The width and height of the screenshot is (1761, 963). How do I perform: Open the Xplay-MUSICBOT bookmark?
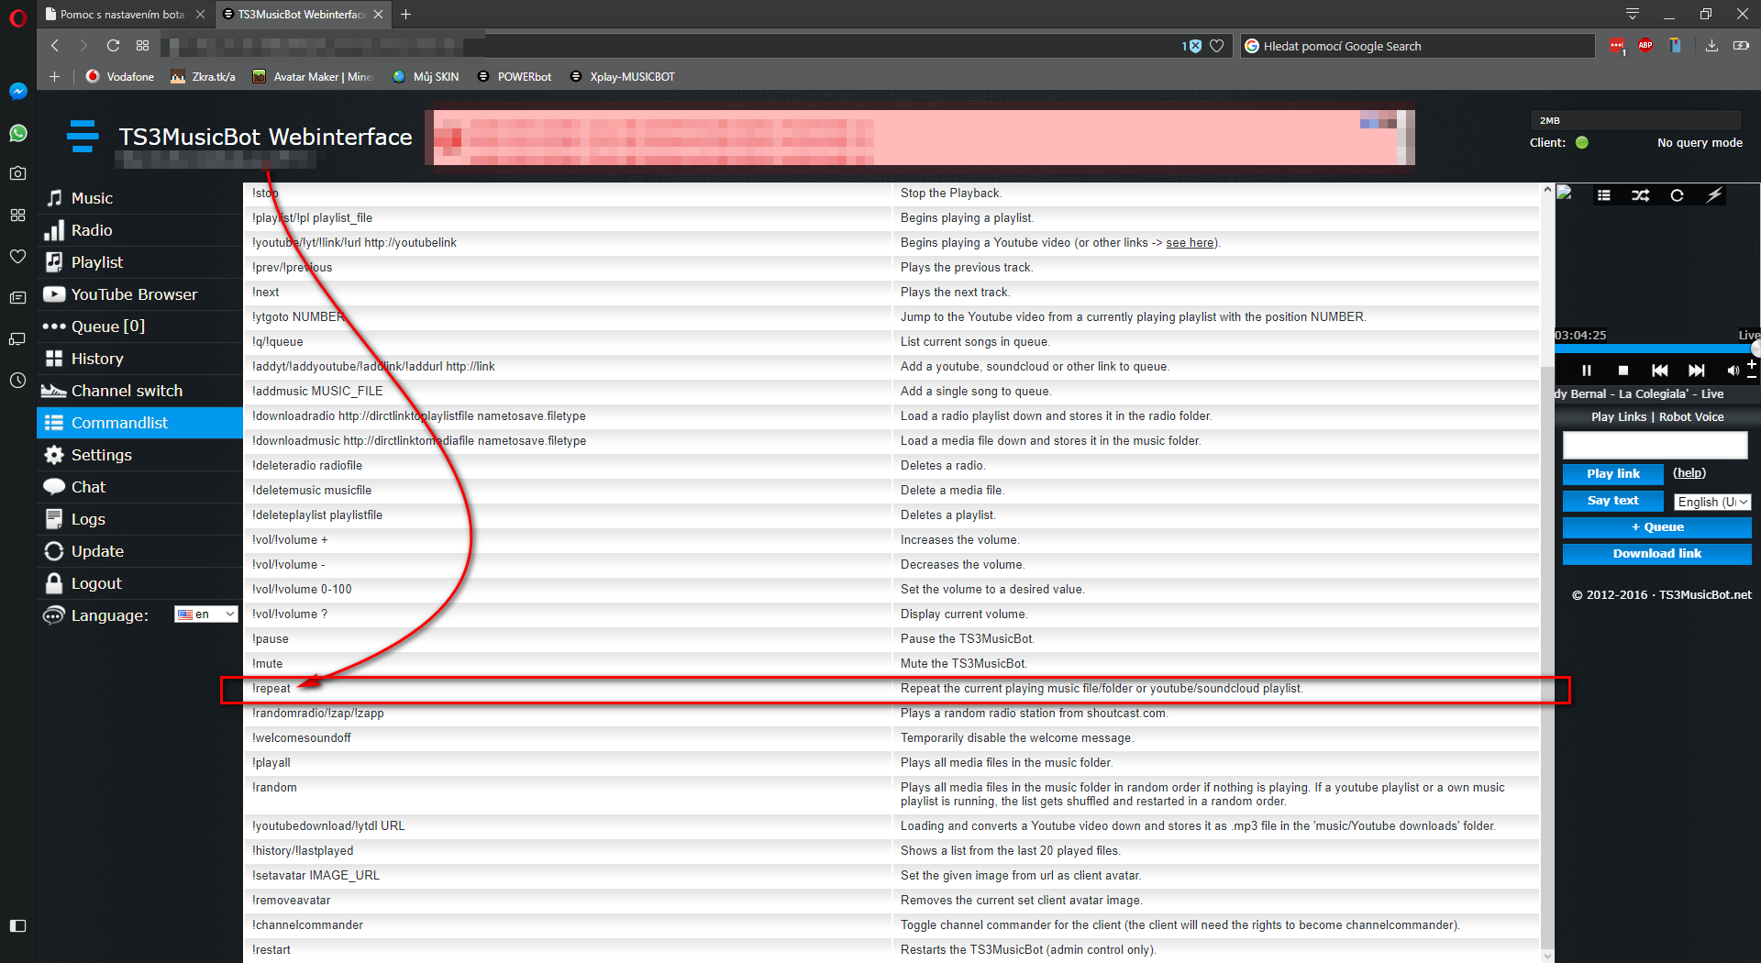622,77
